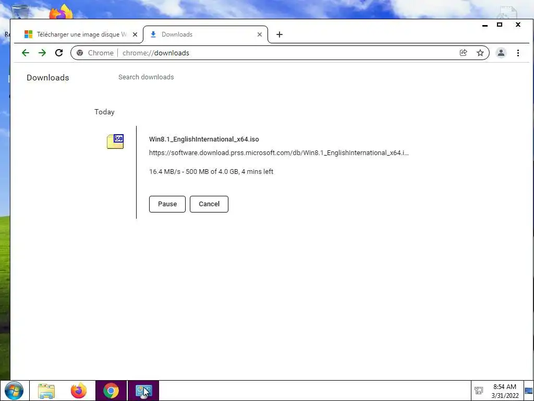Reload the Downloads page
Screen dimensions: 534x401
[x=59, y=53]
